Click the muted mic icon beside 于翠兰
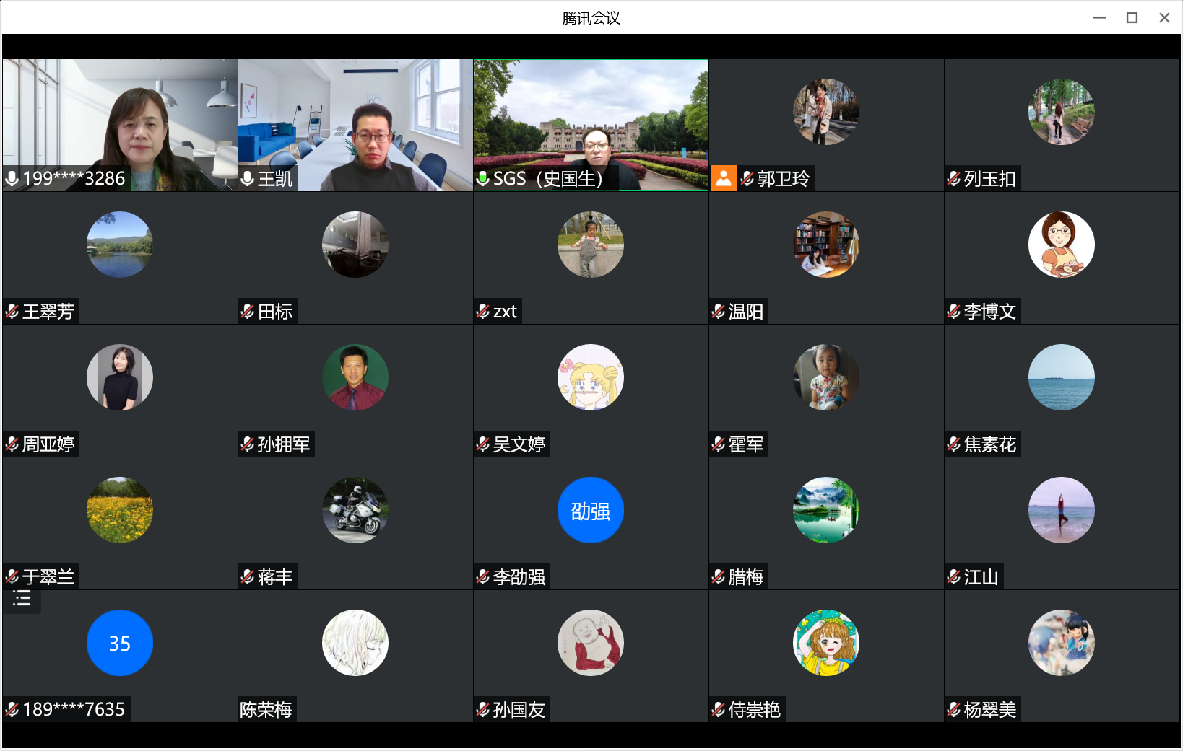This screenshot has width=1183, height=751. [12, 576]
